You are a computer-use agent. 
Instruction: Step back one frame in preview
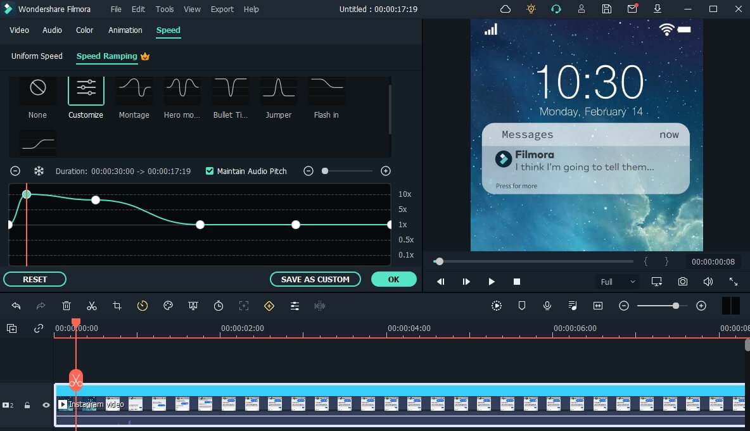click(440, 282)
